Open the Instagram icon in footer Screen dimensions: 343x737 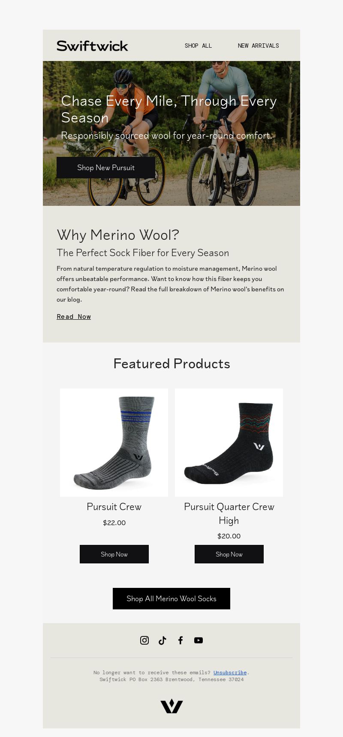[144, 640]
